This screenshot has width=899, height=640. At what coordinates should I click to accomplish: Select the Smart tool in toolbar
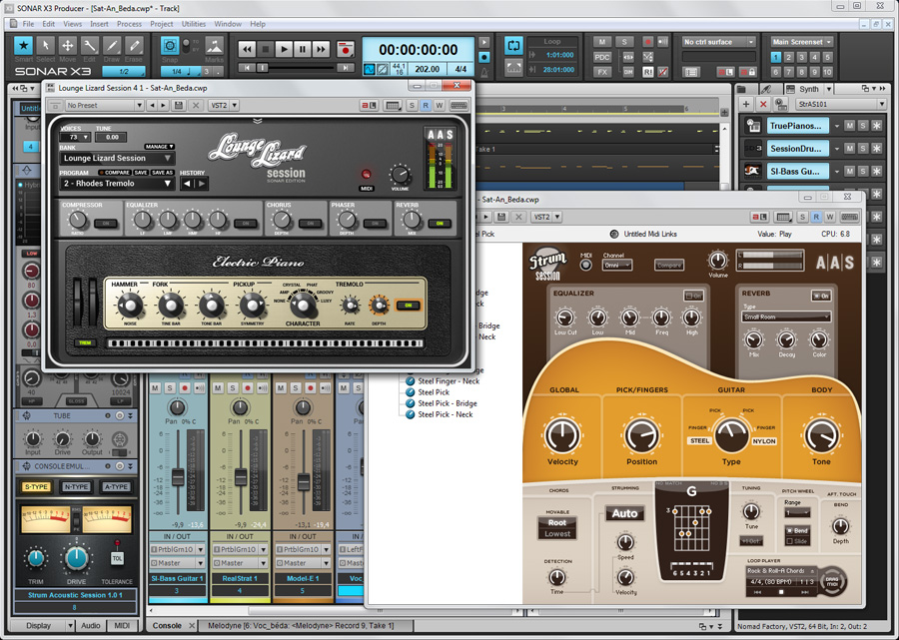23,46
